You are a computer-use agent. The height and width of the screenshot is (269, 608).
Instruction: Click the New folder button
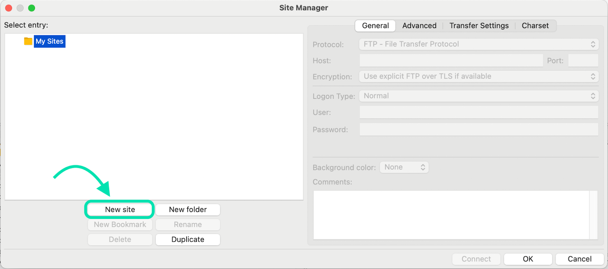tap(188, 209)
